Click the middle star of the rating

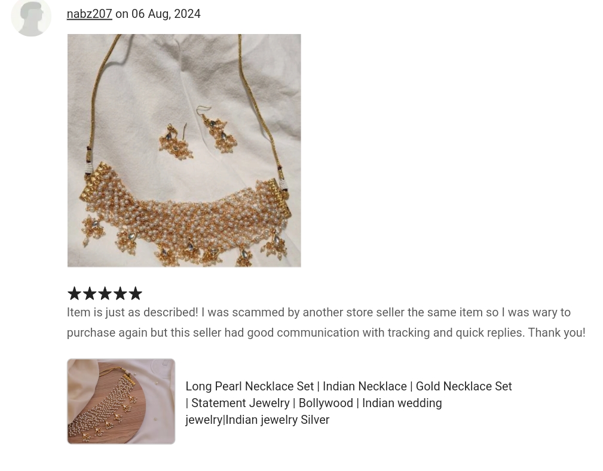click(105, 294)
